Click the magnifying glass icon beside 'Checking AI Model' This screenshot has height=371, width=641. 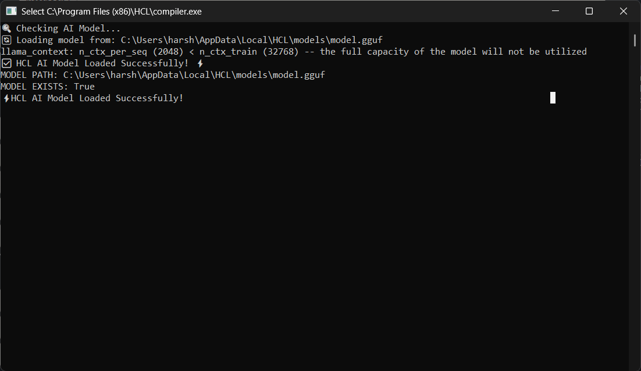pyautogui.click(x=6, y=27)
